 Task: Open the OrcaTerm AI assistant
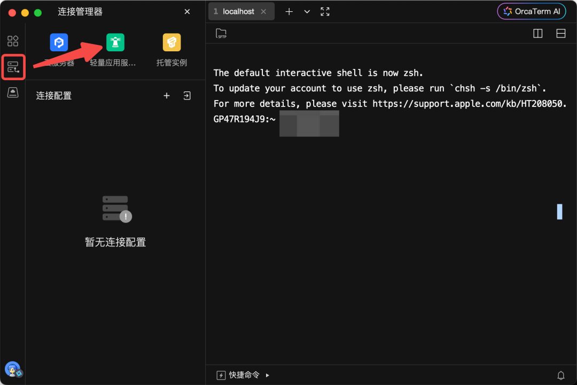tap(531, 11)
